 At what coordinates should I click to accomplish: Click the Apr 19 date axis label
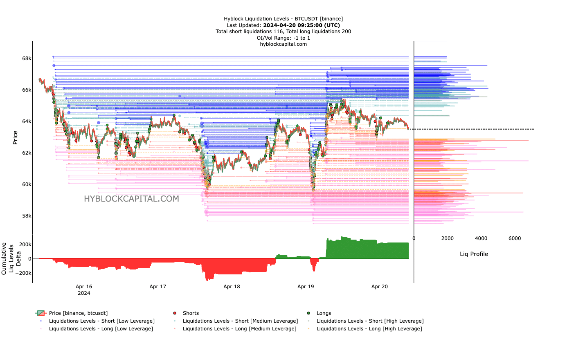306,287
